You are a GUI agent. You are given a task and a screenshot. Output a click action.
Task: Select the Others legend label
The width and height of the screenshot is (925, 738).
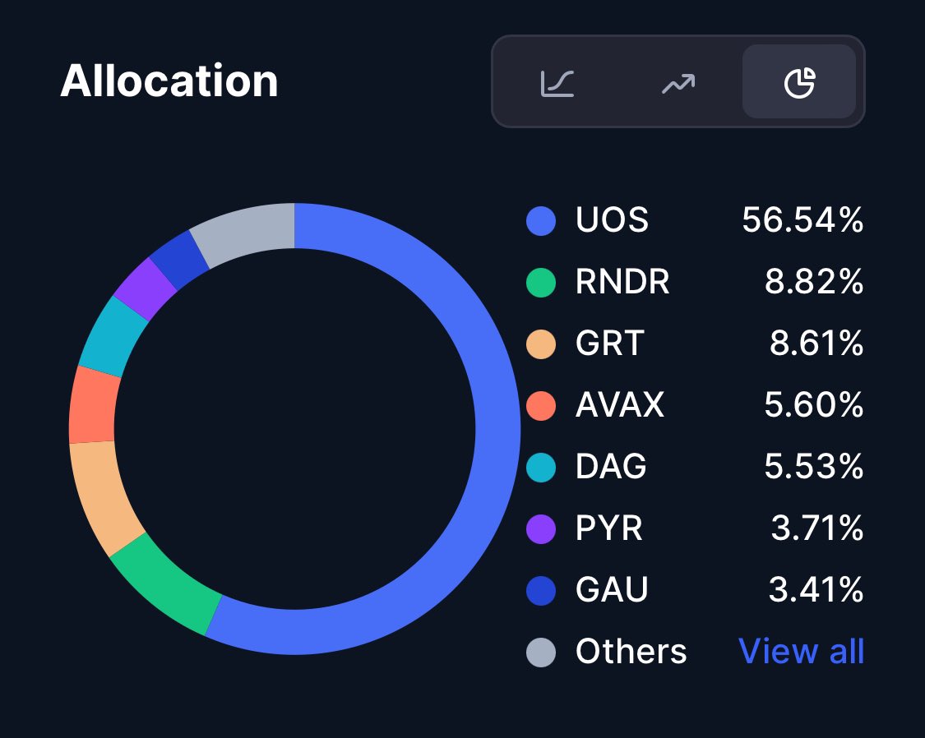(631, 652)
